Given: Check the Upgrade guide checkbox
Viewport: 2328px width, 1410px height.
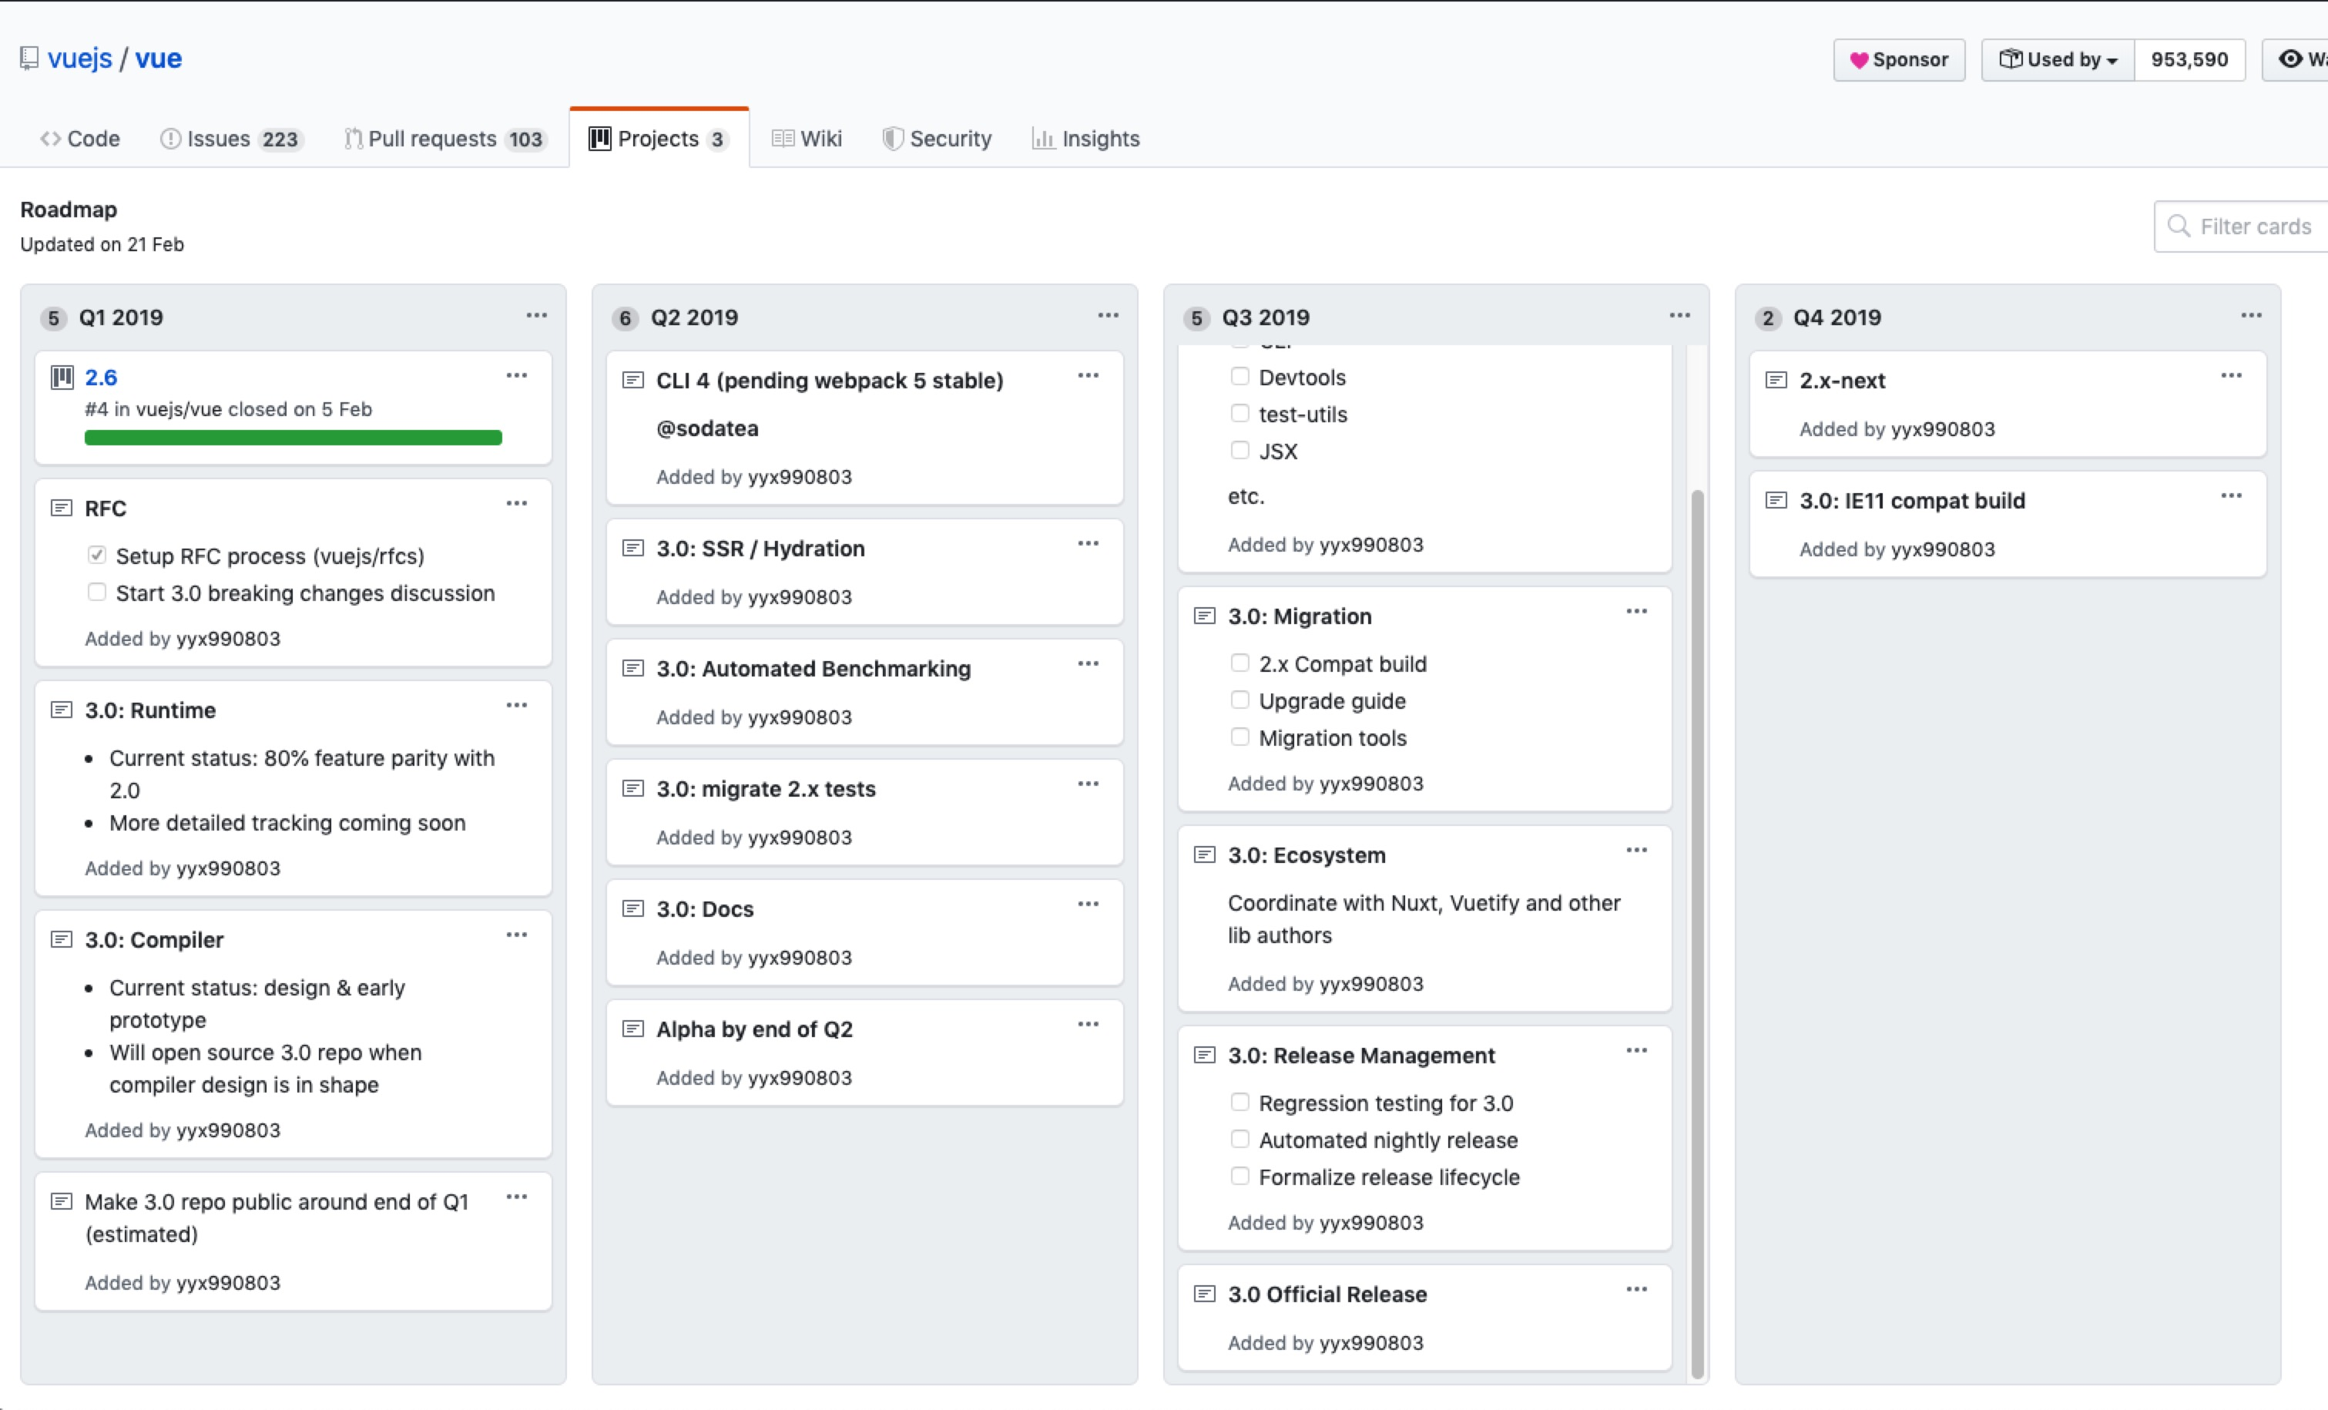Looking at the screenshot, I should 1239,700.
